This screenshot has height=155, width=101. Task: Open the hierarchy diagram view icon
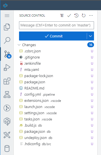[x=7, y=95]
